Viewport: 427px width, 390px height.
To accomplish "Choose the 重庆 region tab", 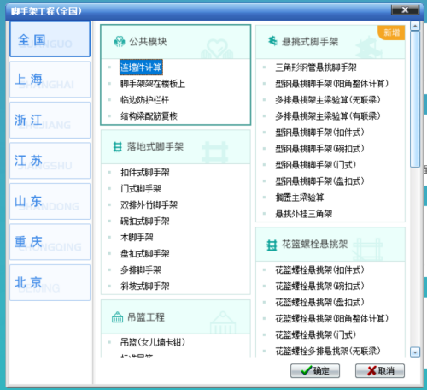I will coord(50,242).
